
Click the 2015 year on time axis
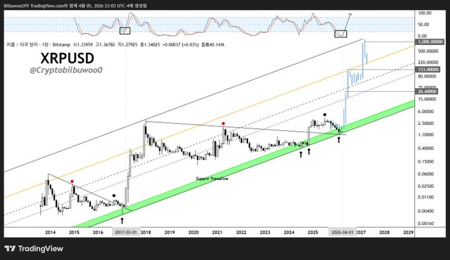[74, 232]
